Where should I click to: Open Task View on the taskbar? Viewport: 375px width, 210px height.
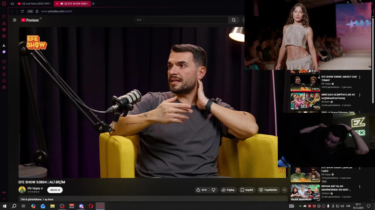click(23, 206)
